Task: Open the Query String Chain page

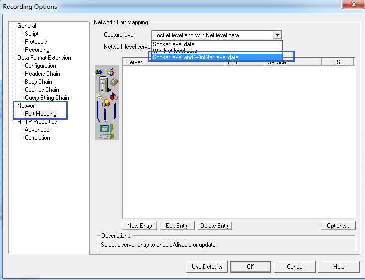Action: 47,98
